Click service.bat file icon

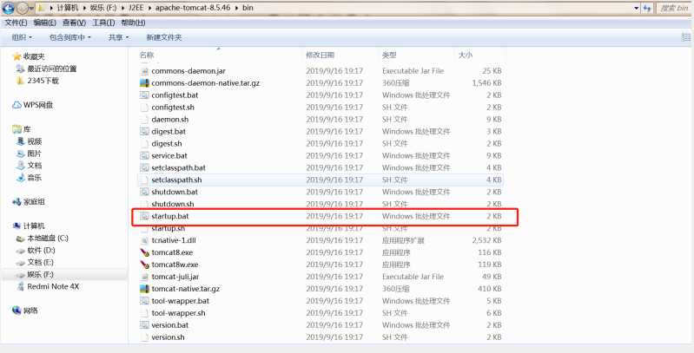(144, 155)
